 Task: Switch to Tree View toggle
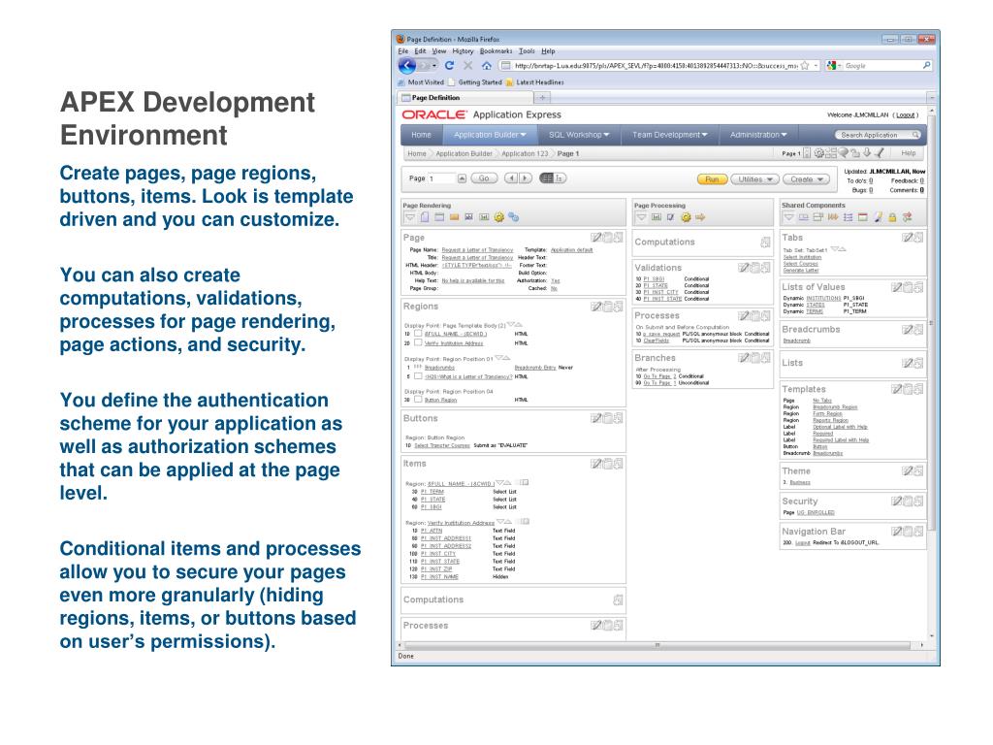tap(560, 178)
